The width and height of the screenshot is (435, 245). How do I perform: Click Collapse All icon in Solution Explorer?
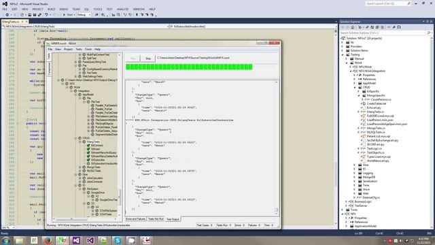coord(377,27)
